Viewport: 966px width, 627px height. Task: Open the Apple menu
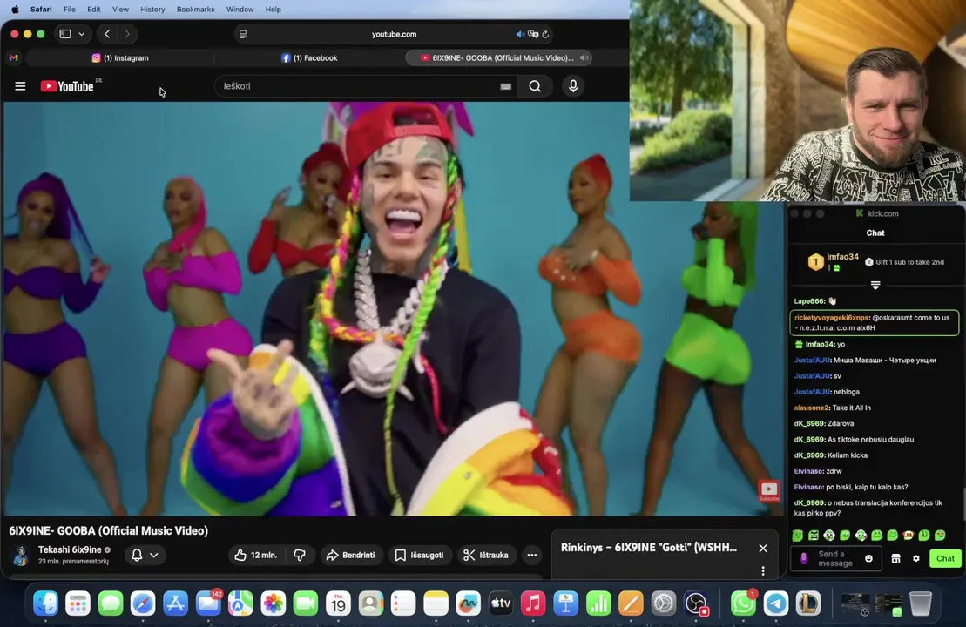16,10
